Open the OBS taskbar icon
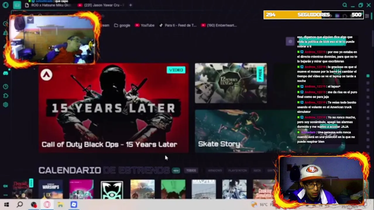The image size is (374, 210). point(34,205)
